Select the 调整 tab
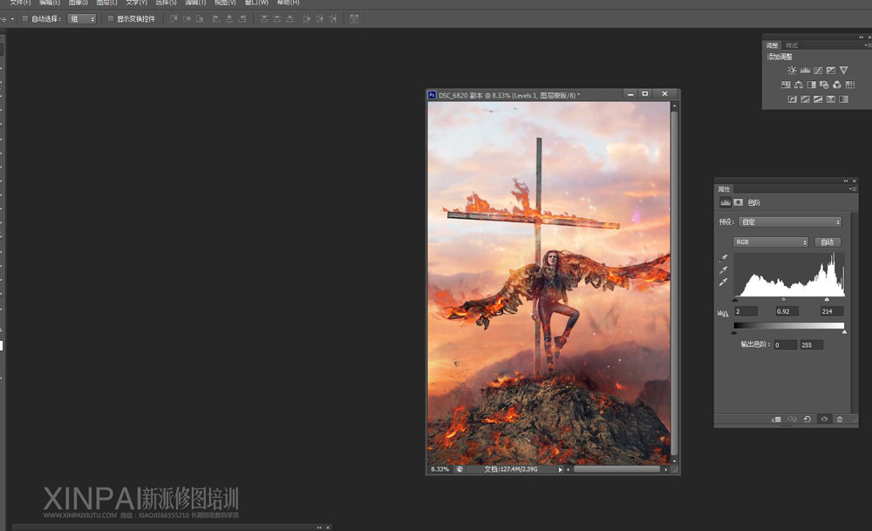This screenshot has height=531, width=872. [x=773, y=45]
